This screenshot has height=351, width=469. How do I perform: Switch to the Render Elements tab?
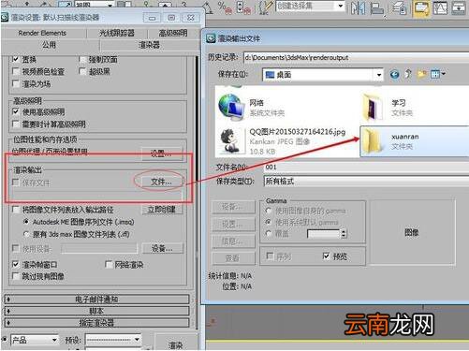(42, 33)
